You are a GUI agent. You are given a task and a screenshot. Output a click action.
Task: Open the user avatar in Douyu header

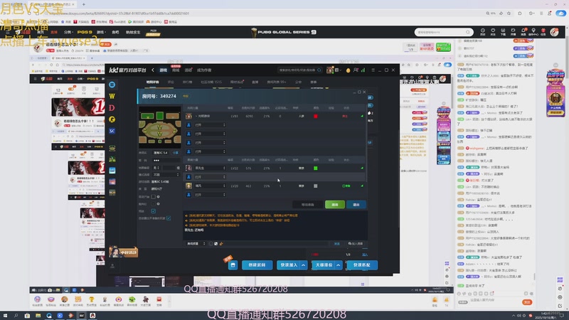coord(554,32)
